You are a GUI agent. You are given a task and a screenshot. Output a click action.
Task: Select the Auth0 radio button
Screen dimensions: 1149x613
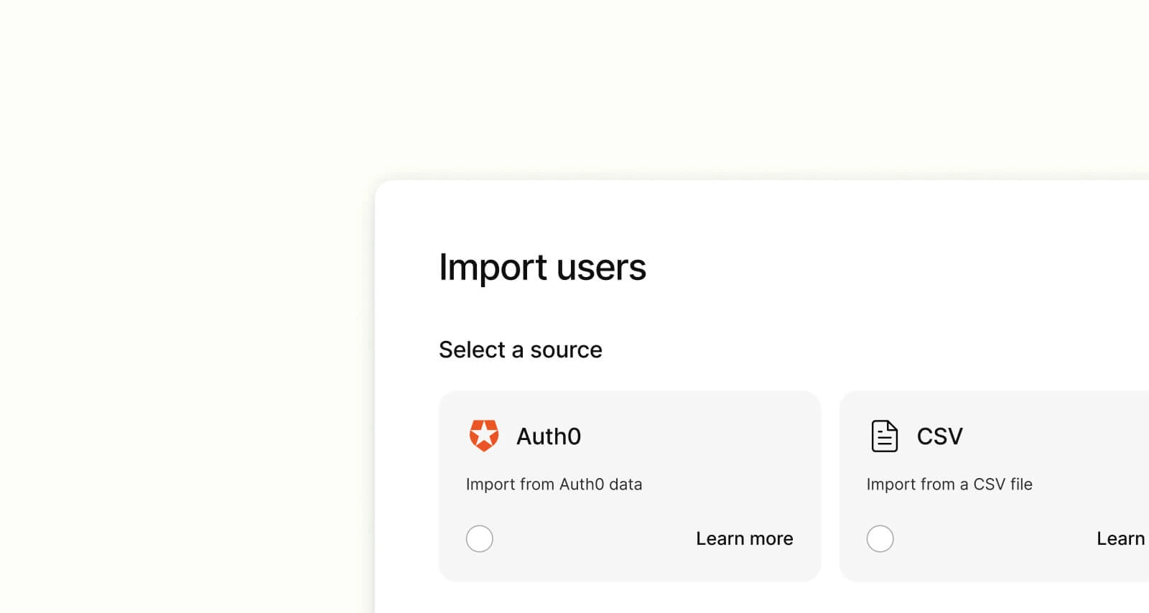(x=479, y=538)
